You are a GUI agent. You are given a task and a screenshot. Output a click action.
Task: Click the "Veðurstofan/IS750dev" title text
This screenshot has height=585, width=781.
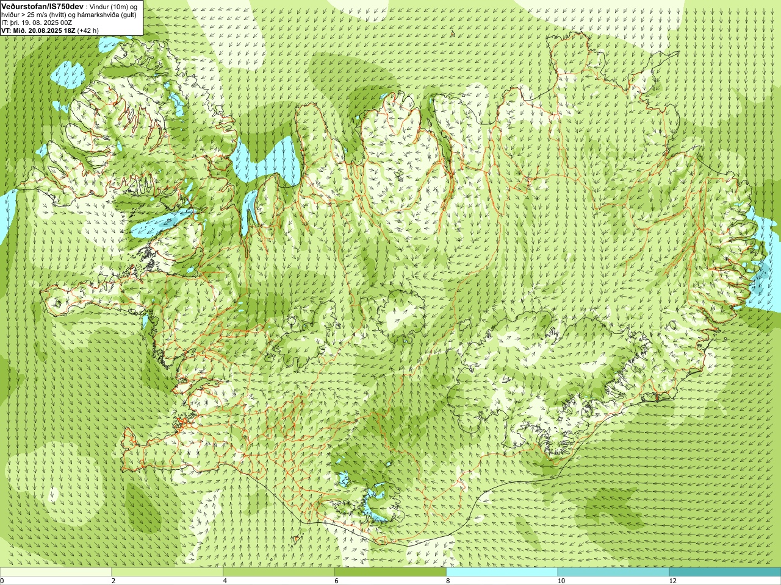(43, 5)
